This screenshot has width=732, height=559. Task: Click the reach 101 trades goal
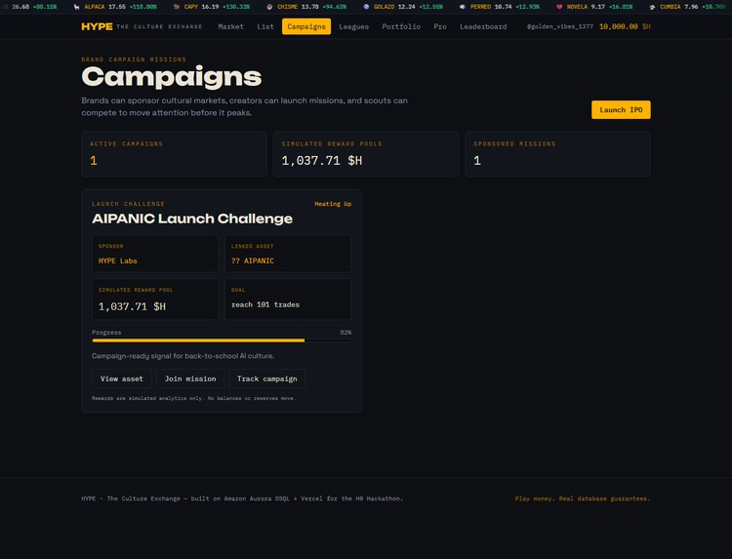pyautogui.click(x=265, y=304)
